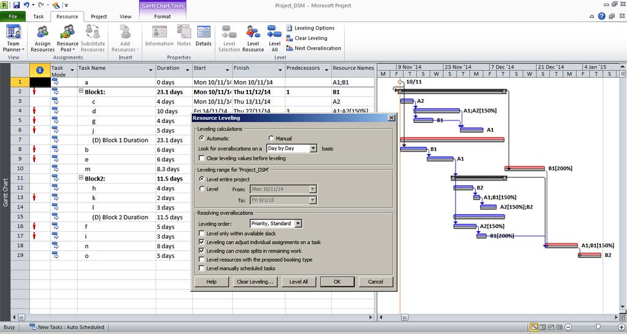Uncheck Leveling can adjust individual assignments
This screenshot has height=334, width=627.
click(x=202, y=242)
